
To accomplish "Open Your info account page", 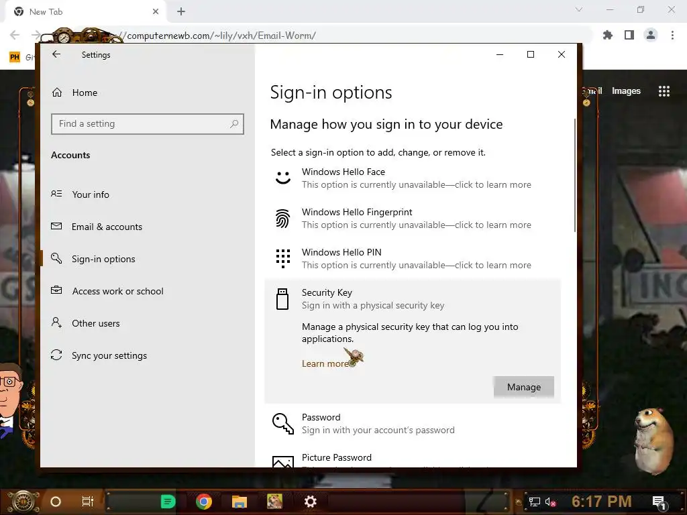I will coord(91,194).
